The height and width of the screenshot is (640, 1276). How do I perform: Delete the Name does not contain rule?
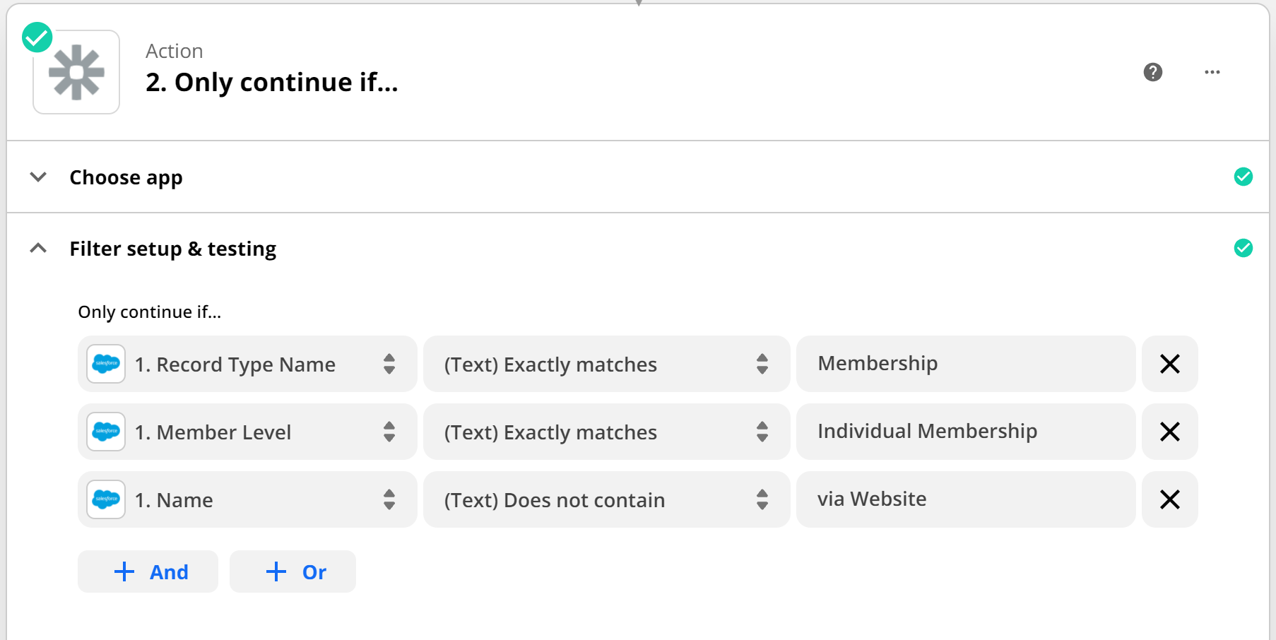(1170, 499)
